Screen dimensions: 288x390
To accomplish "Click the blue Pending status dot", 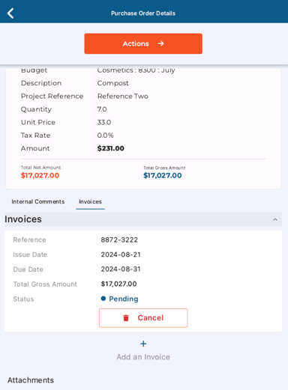I will click(103, 299).
